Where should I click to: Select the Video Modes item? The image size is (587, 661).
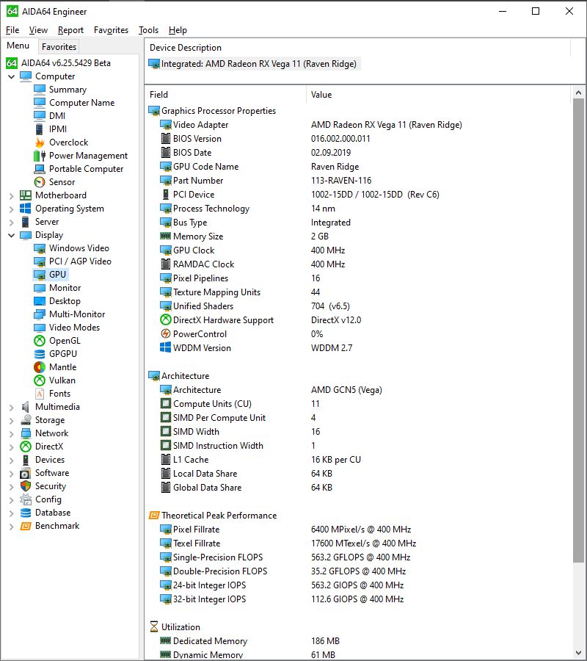click(75, 327)
